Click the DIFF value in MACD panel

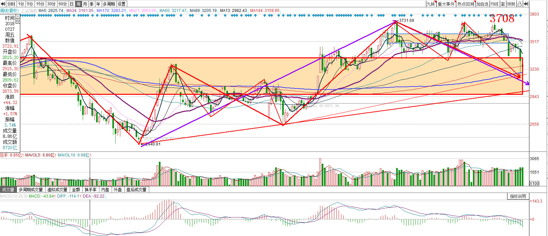pos(69,196)
